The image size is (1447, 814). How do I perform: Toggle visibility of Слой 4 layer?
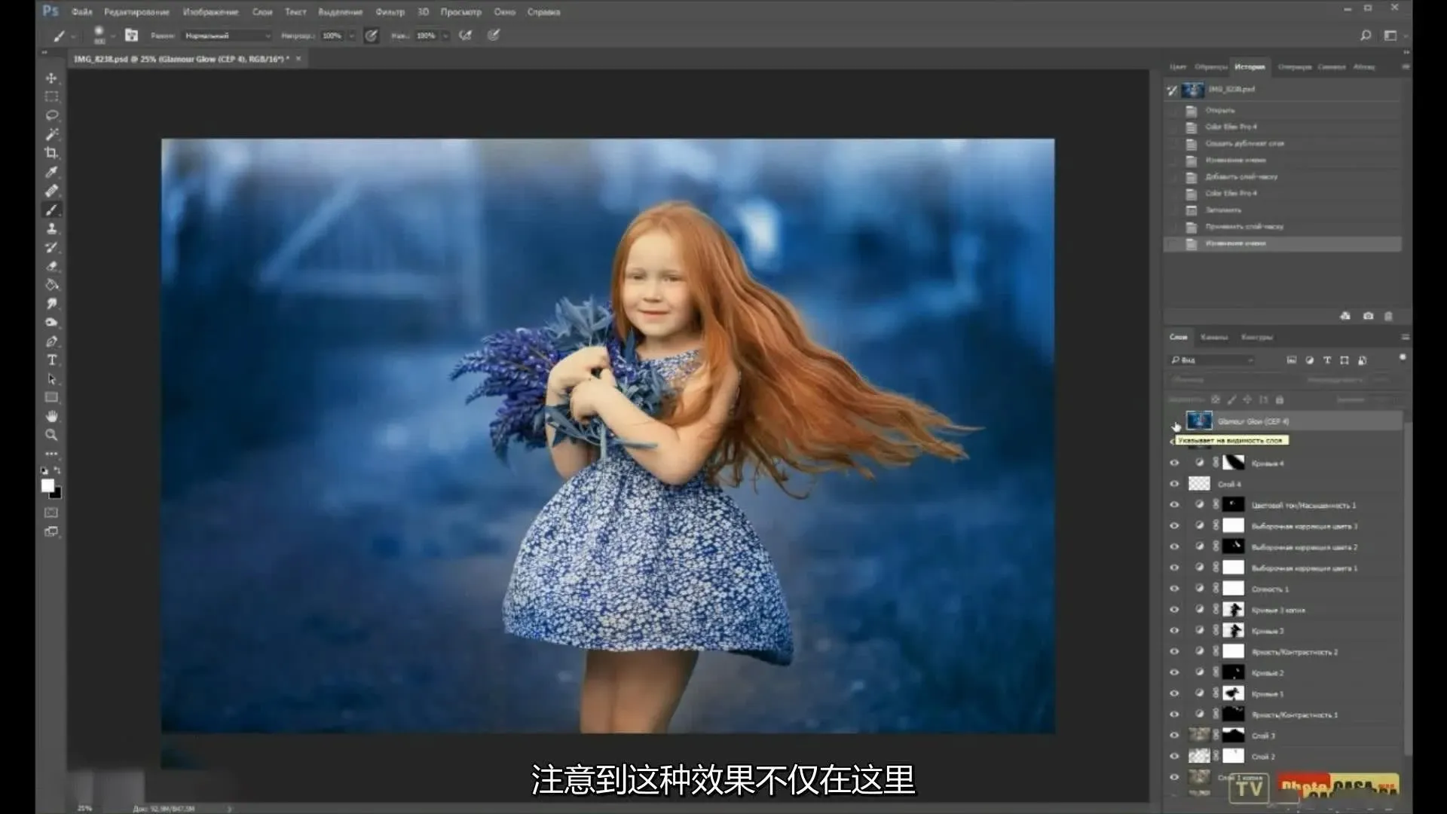point(1174,484)
